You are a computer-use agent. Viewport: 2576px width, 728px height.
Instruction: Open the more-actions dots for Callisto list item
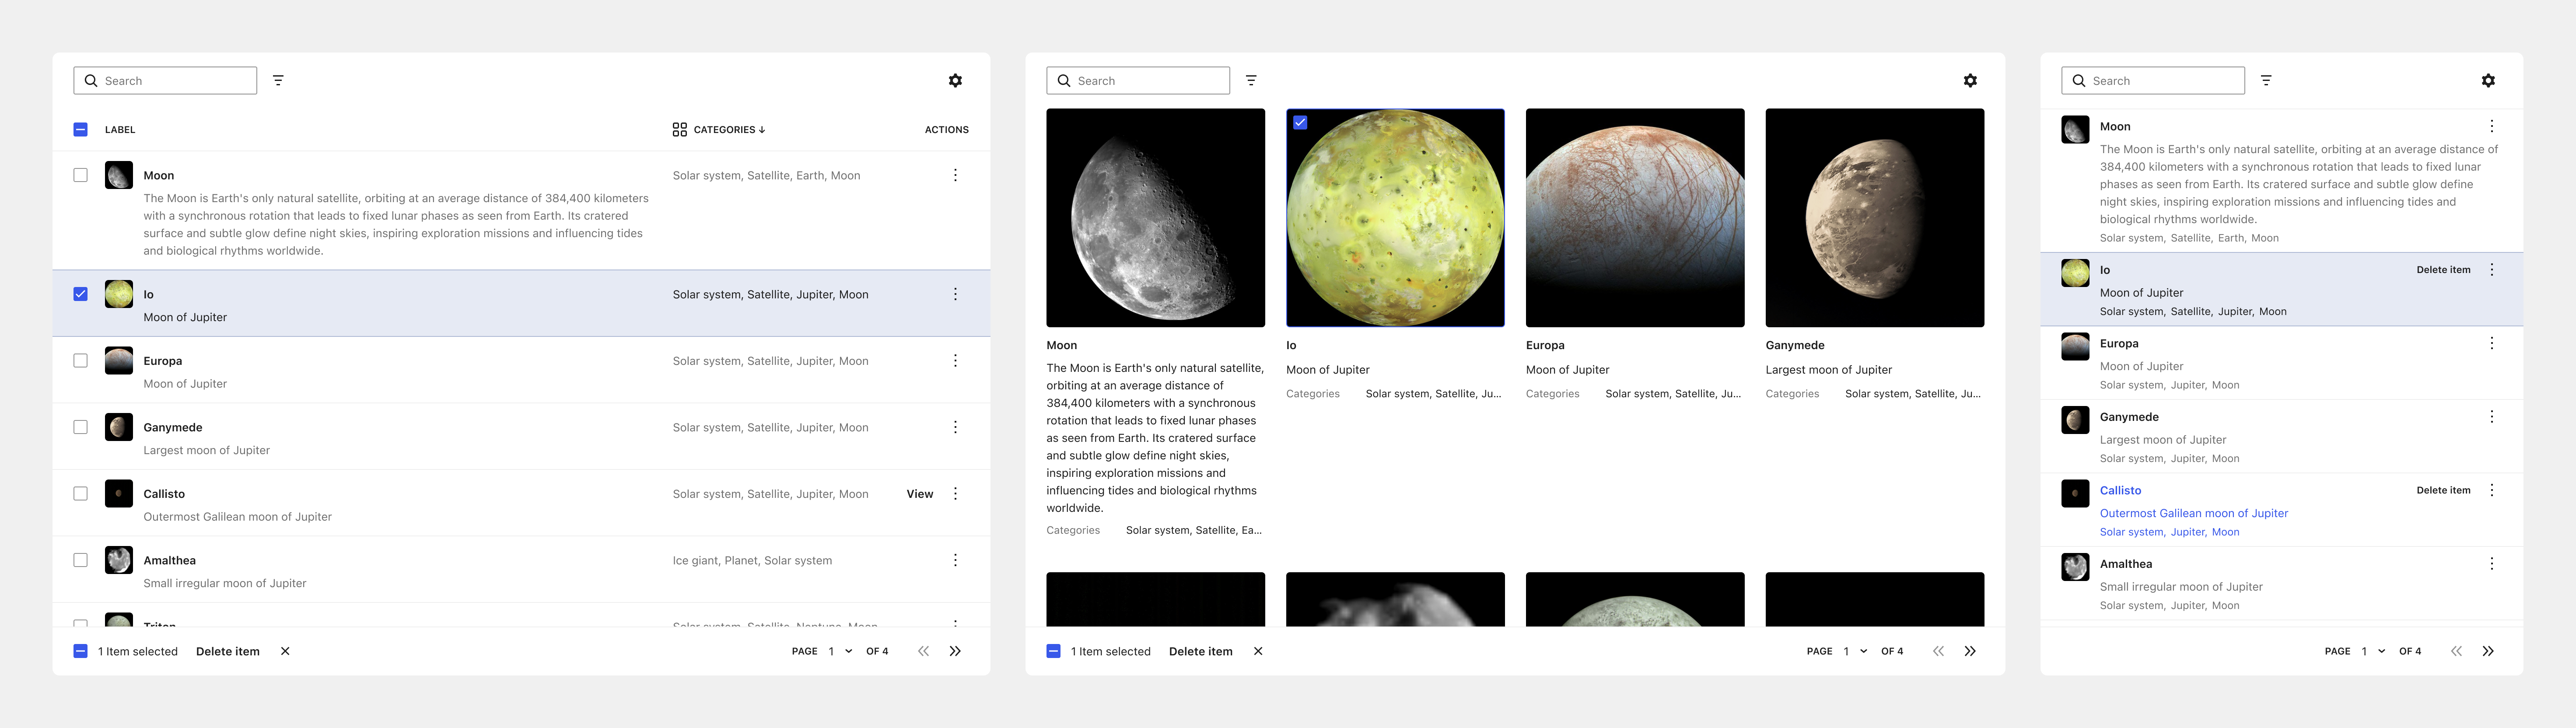pos(2491,490)
